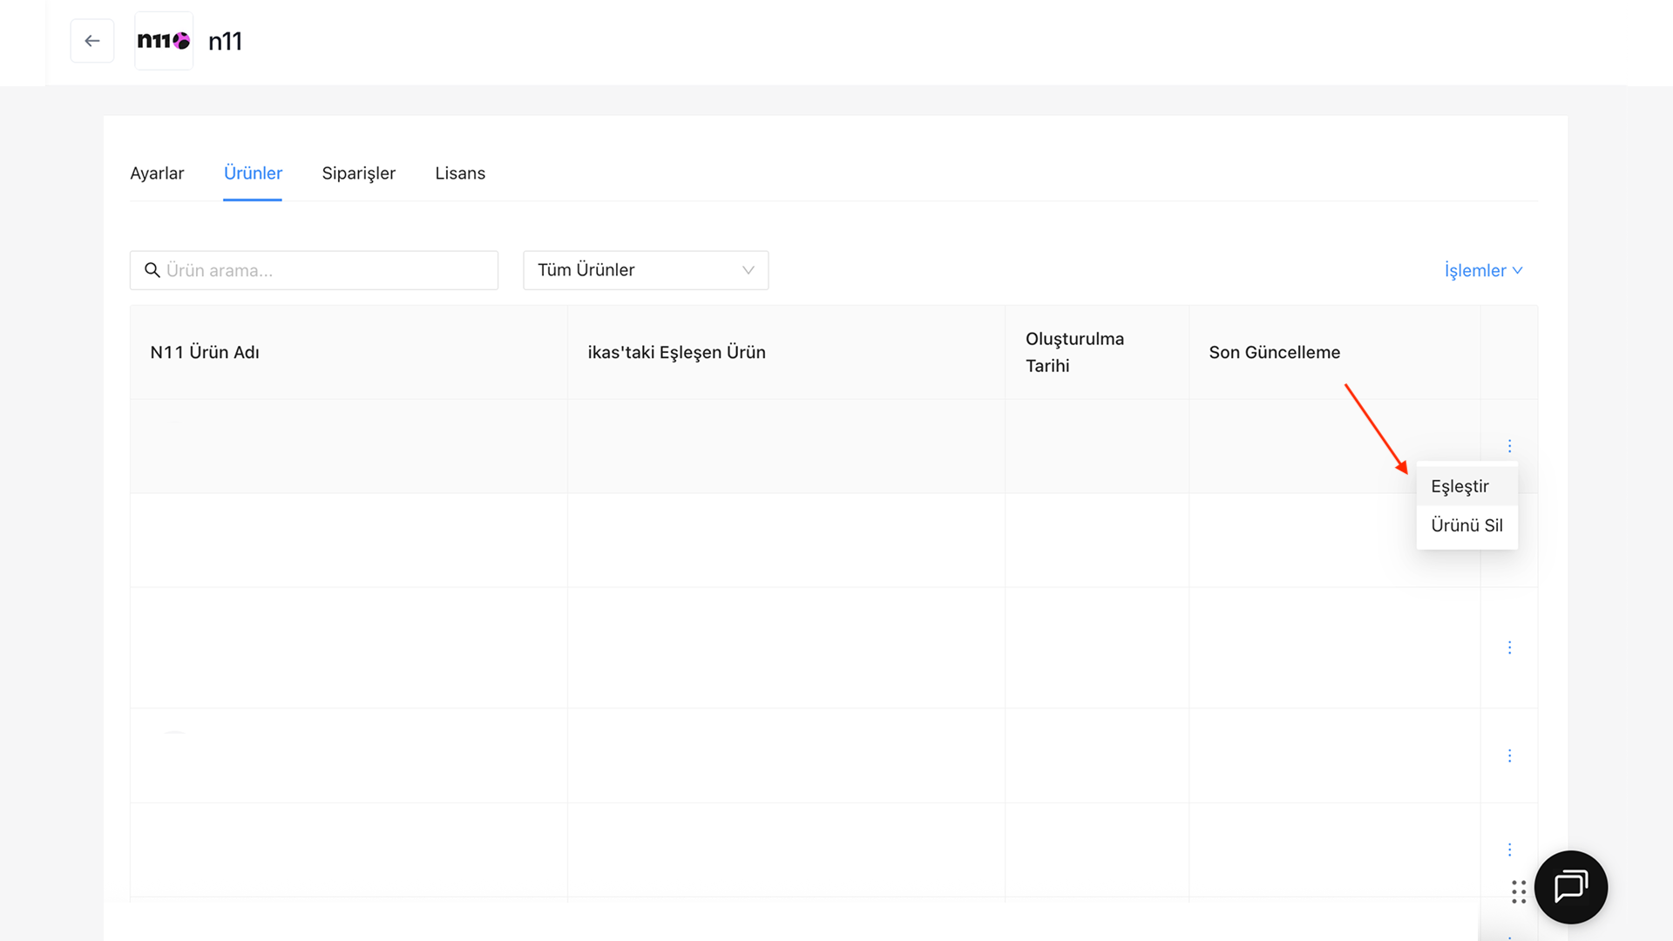Click the drag-handle dots beside chat
Screen dimensions: 1673x941
pos(1519,892)
